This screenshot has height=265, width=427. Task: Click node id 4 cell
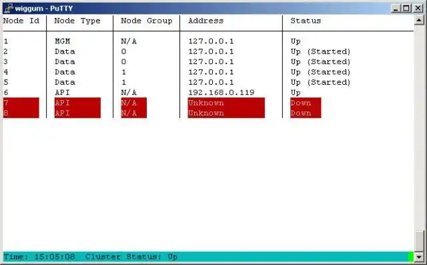tap(6, 72)
